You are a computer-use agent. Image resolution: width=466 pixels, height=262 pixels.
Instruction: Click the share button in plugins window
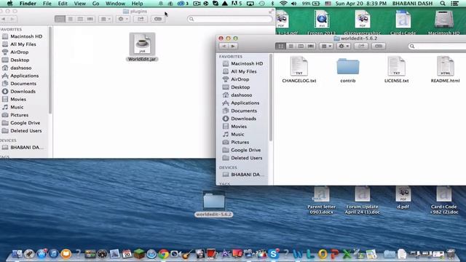tap(141, 19)
